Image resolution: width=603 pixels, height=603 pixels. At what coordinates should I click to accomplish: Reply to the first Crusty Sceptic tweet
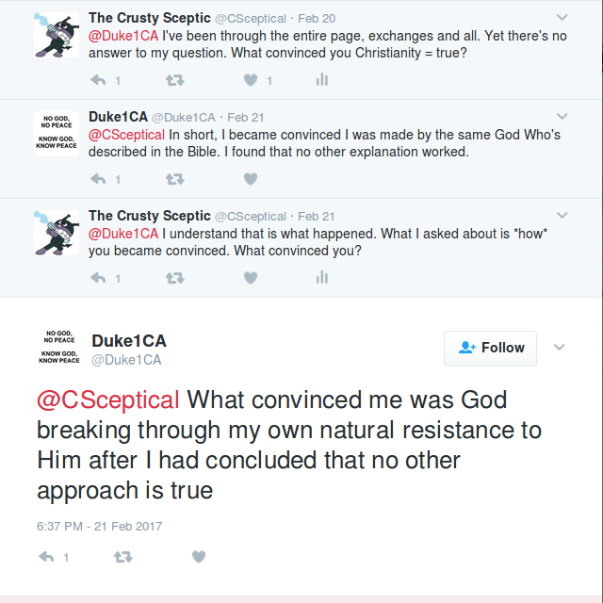[x=98, y=80]
